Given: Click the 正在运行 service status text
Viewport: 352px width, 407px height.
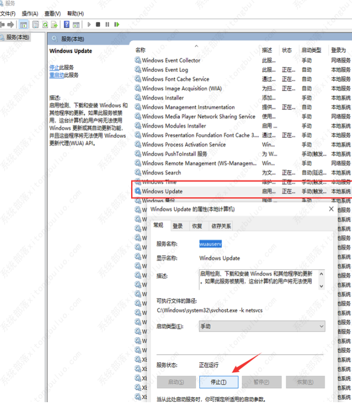Looking at the screenshot, I should tap(209, 365).
